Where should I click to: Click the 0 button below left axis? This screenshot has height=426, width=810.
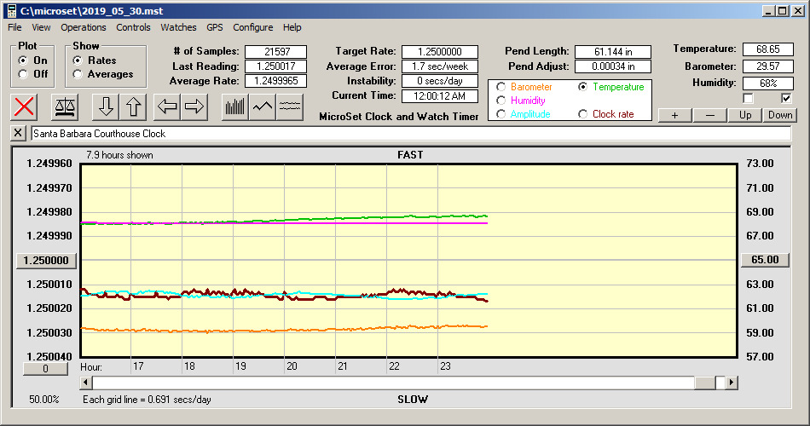(x=45, y=369)
